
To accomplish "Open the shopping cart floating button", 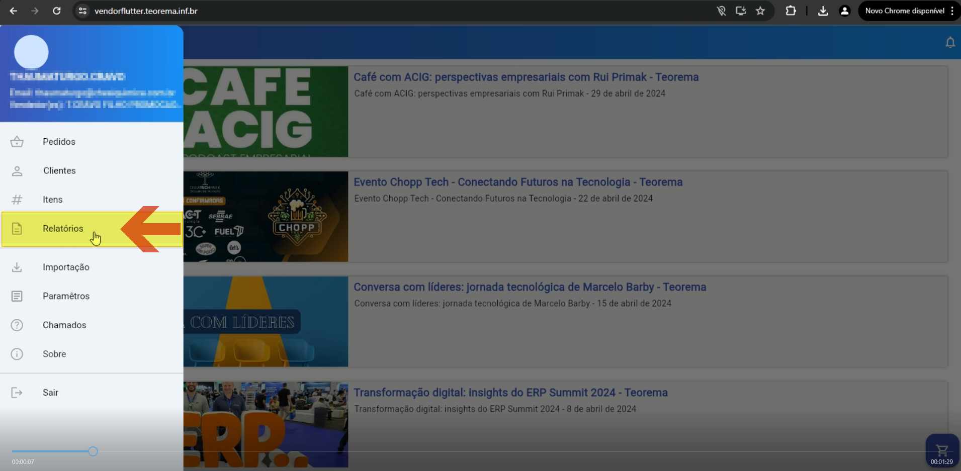I will click(x=942, y=450).
